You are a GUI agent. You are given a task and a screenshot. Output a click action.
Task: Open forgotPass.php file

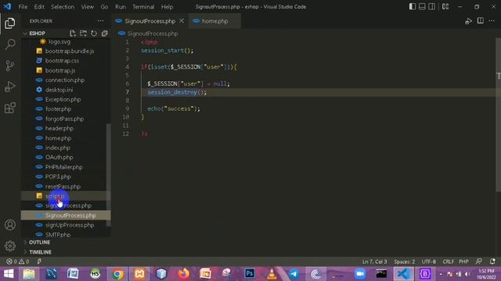(66, 119)
